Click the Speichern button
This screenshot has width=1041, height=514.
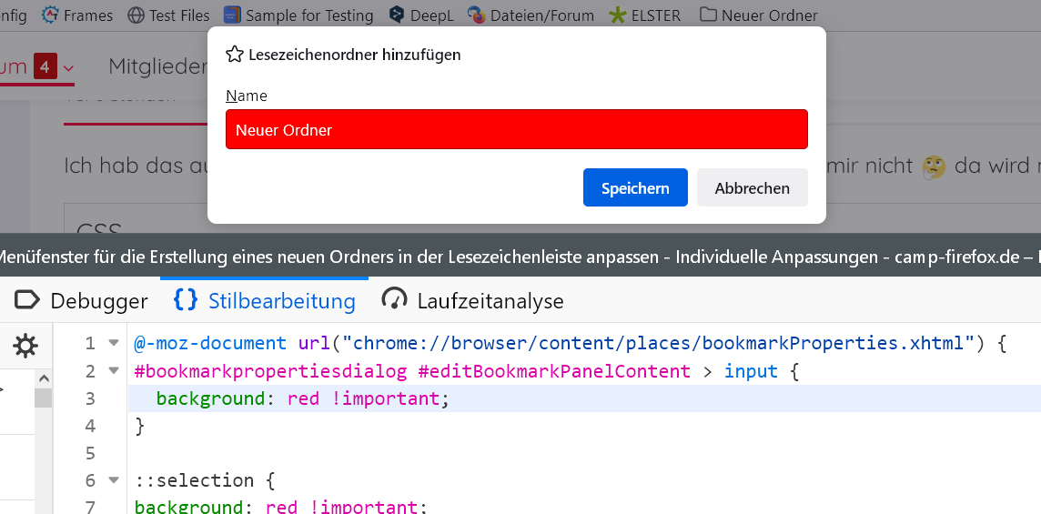tap(635, 188)
